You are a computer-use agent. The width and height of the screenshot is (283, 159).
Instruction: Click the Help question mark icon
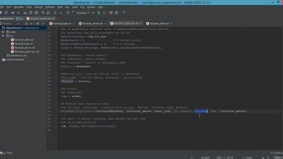(123, 13)
